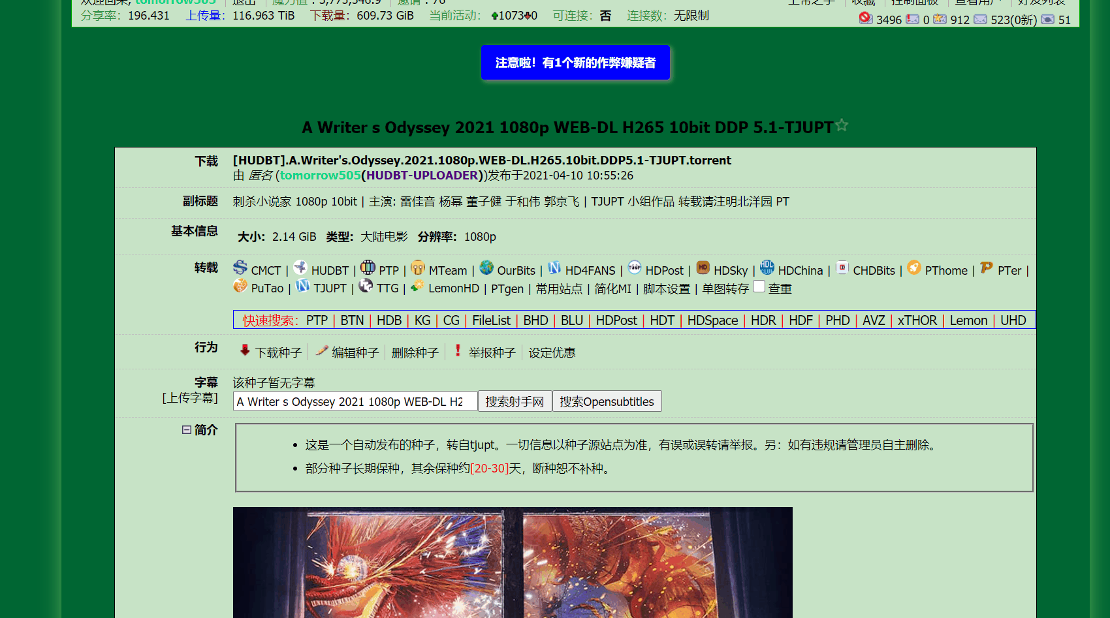Bookmark torrent with the star icon
This screenshot has width=1110, height=618.
pos(842,125)
